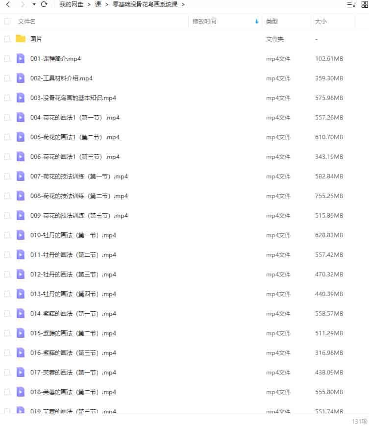Click the forward navigation arrow
The height and width of the screenshot is (426, 369).
23,4
